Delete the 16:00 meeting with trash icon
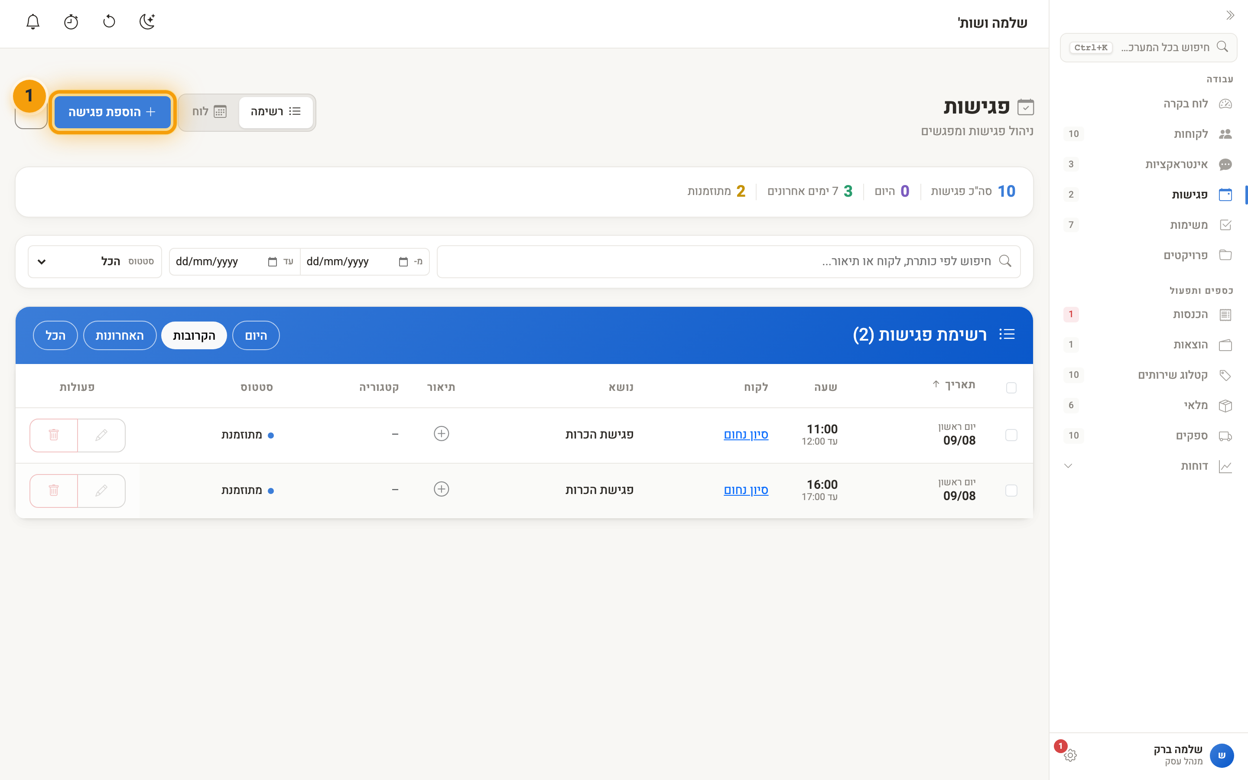Viewport: 1248px width, 780px height. point(54,491)
